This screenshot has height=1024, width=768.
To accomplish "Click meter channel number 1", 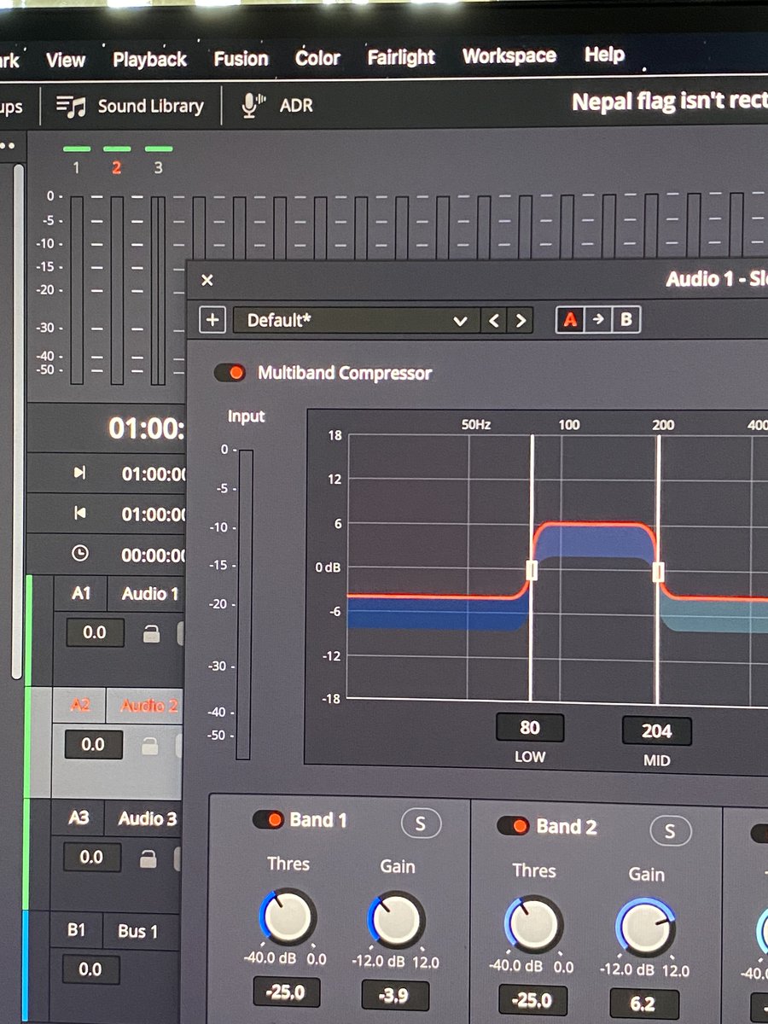I will [76, 168].
